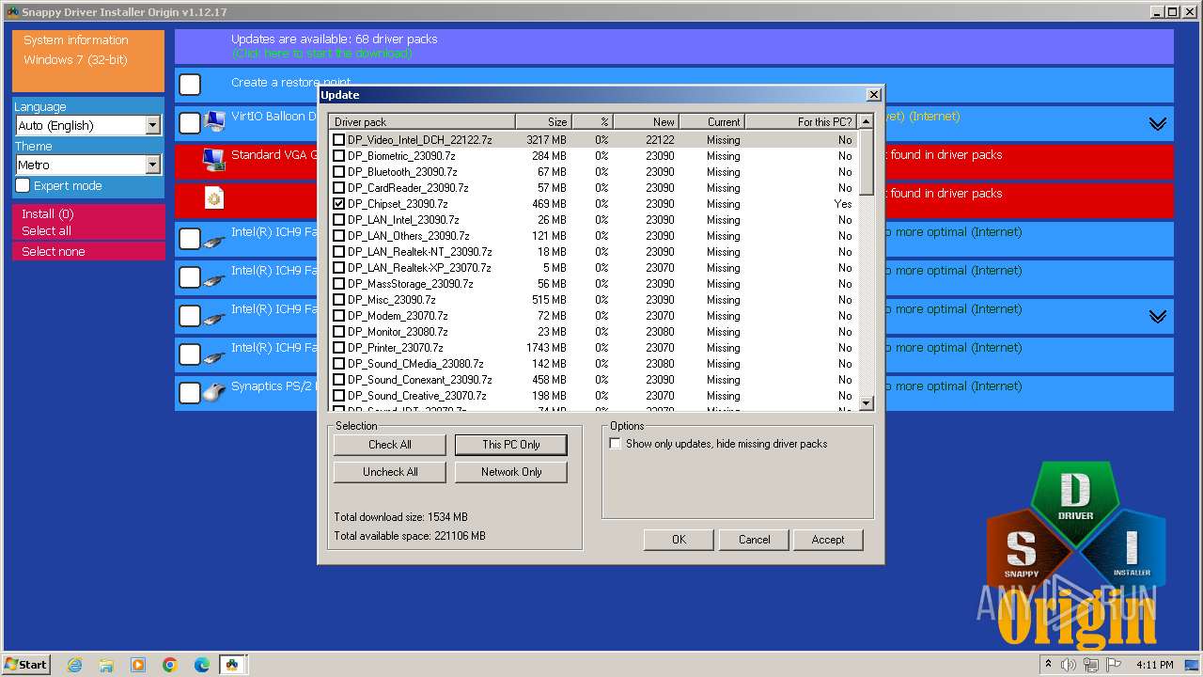Viewport: 1203px width, 677px height.
Task: Tick the Synaptics PS/2 driver checkbox
Action: coord(190,393)
